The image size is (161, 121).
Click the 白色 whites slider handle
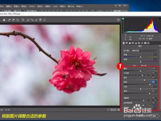click(140, 89)
